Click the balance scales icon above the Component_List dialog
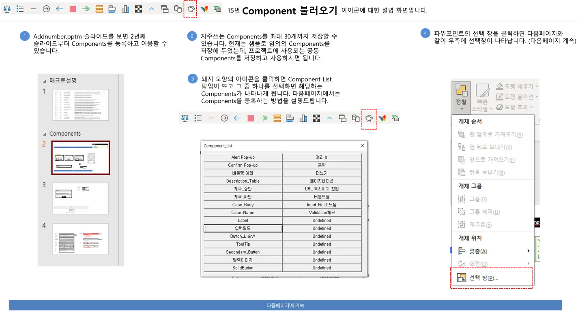The height and width of the screenshot is (311, 580). click(x=185, y=118)
